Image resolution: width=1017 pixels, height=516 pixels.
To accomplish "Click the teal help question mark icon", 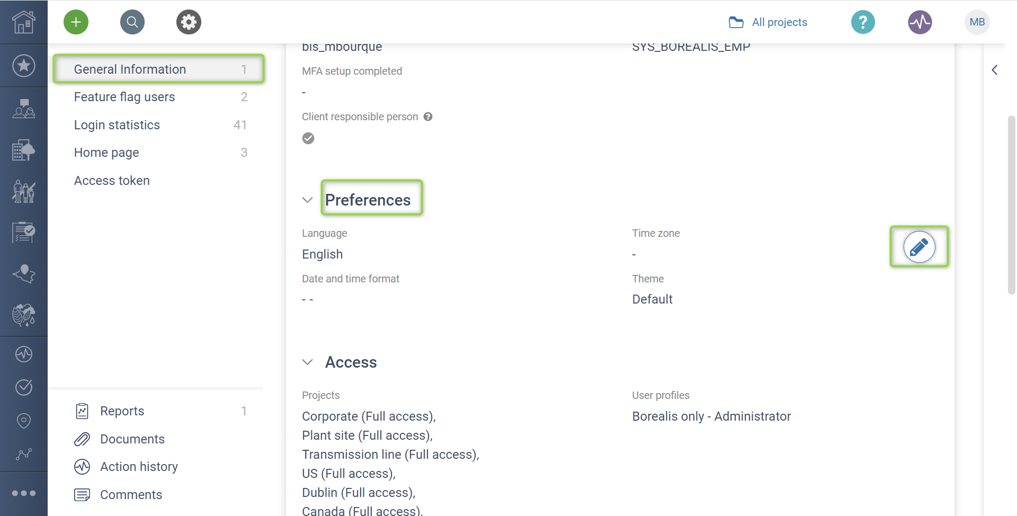I will coord(863,22).
